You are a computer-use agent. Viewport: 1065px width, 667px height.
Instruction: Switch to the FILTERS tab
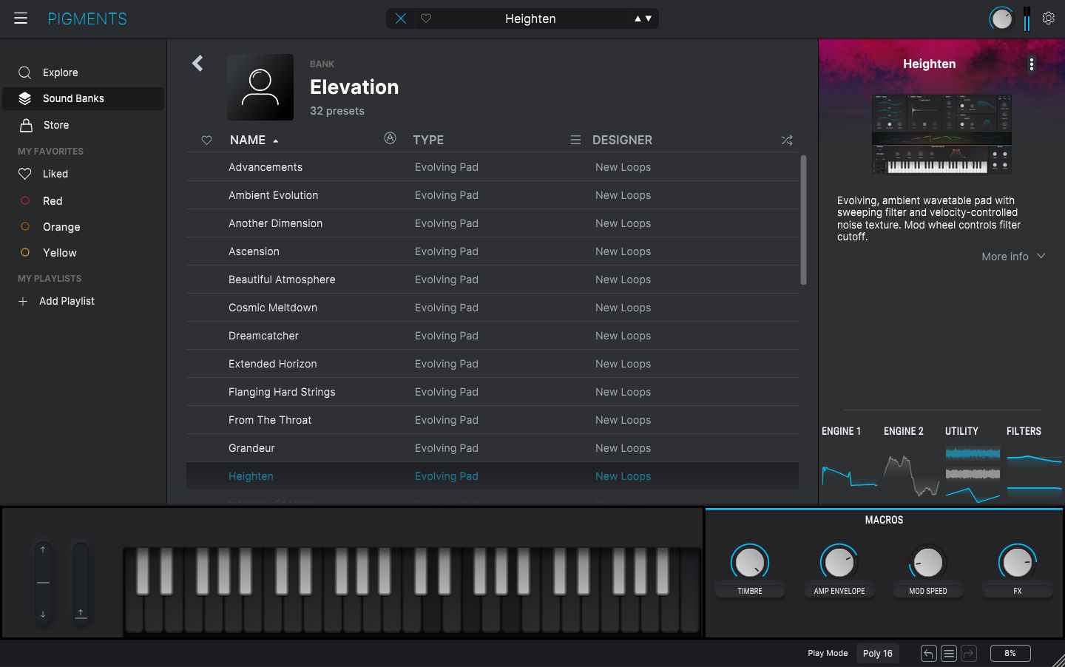pos(1024,431)
